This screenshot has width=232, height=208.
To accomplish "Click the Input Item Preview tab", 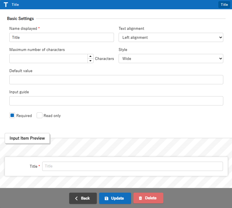I will pos(27,138).
